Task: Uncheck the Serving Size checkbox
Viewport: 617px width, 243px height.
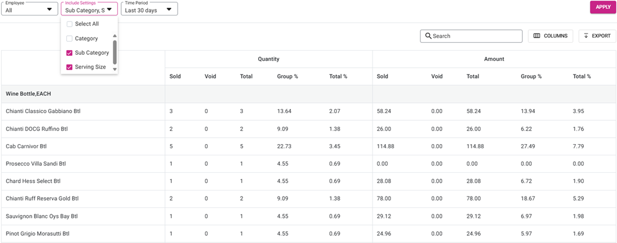Action: [x=69, y=67]
